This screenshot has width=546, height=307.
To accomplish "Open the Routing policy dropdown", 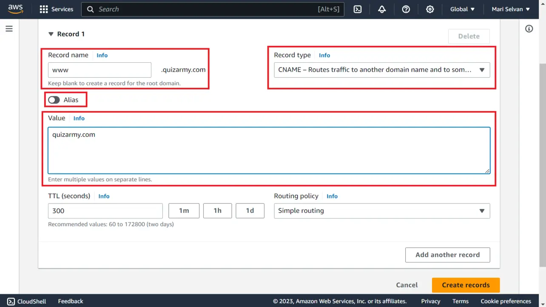I will [x=382, y=211].
